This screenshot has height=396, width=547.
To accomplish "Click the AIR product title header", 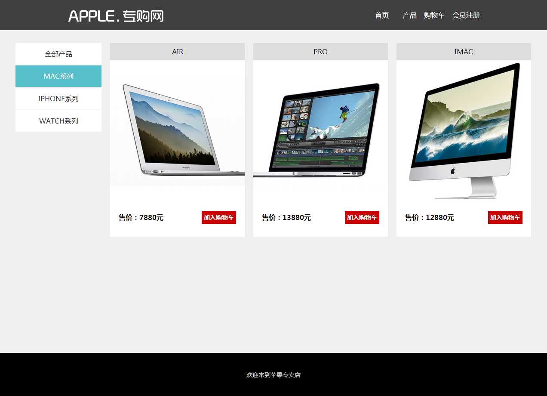I will (177, 52).
